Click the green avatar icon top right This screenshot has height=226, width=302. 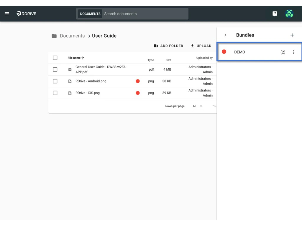click(289, 14)
